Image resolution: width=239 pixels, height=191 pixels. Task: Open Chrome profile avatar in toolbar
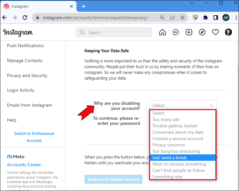pos(226,18)
